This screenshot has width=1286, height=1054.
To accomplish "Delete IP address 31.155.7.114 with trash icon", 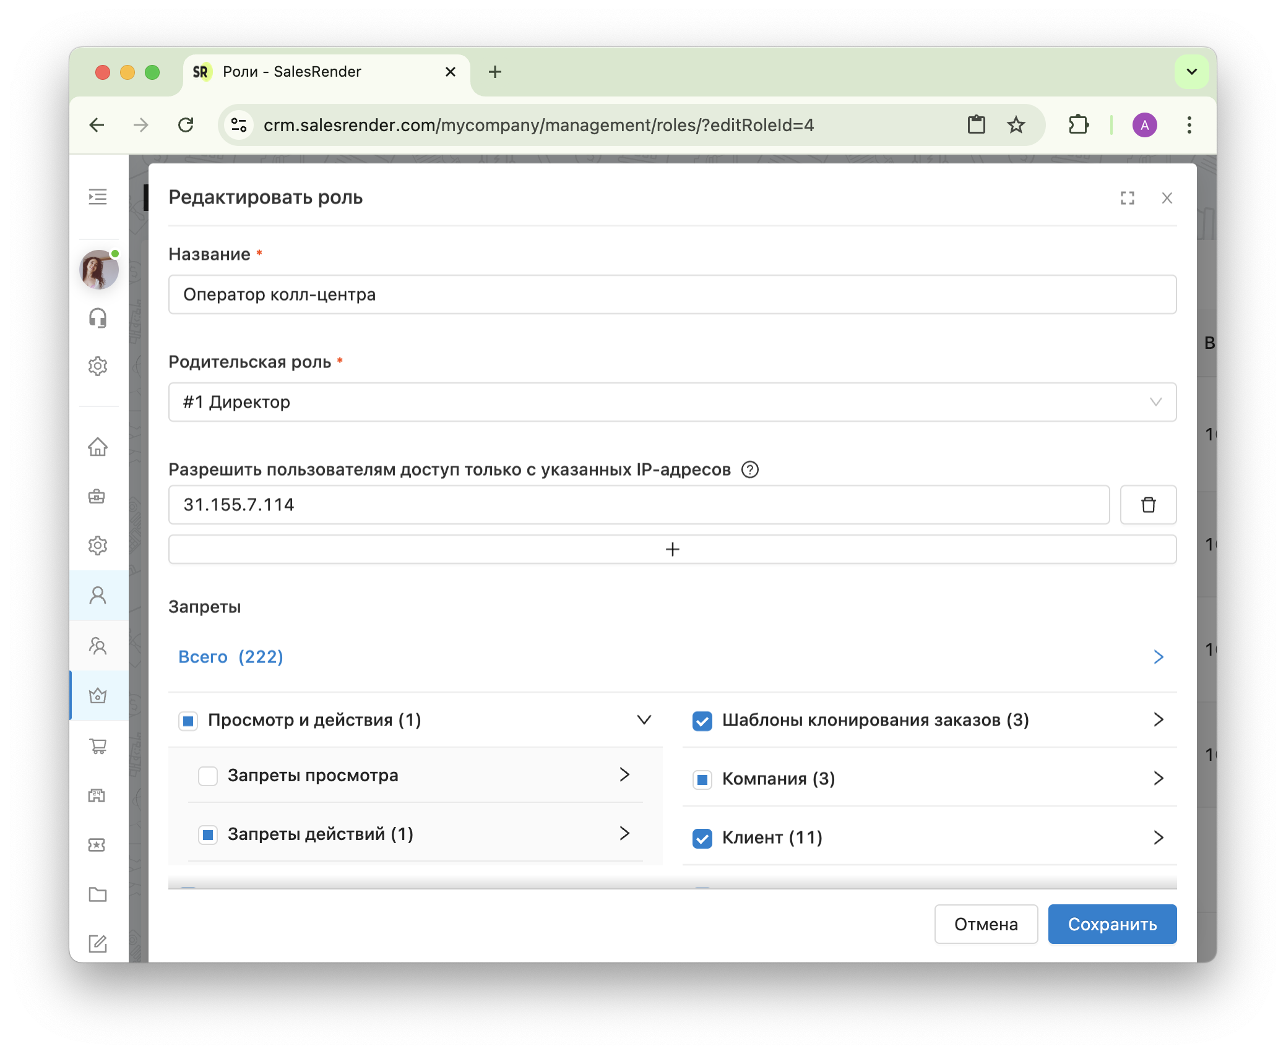I will [1149, 505].
